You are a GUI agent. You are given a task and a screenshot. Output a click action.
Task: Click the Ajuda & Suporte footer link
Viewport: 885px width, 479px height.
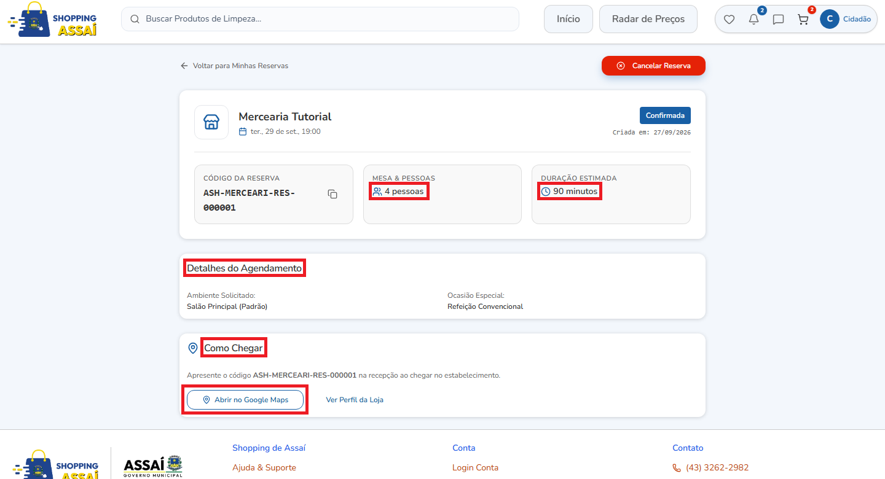tap(264, 467)
